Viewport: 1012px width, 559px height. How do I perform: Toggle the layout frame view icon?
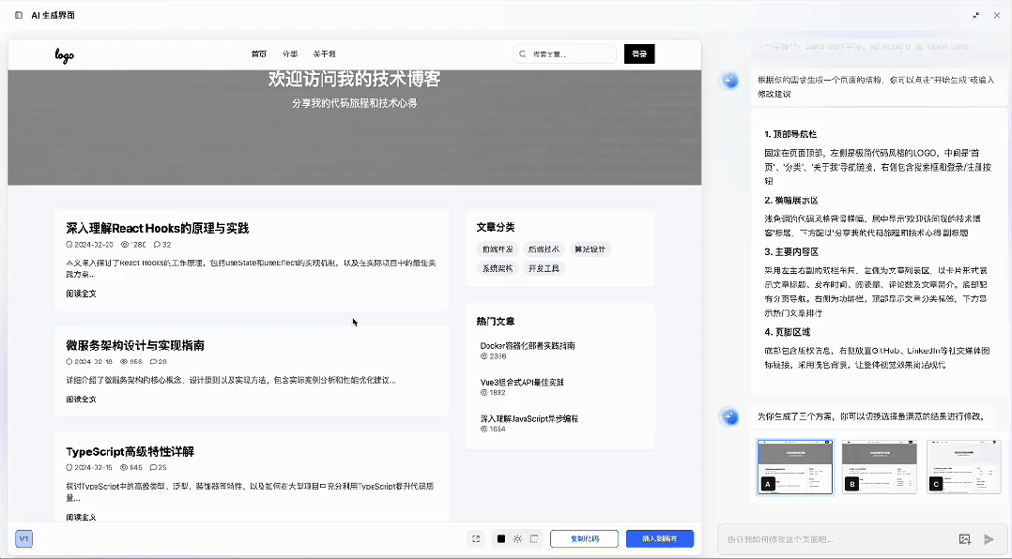tap(534, 538)
